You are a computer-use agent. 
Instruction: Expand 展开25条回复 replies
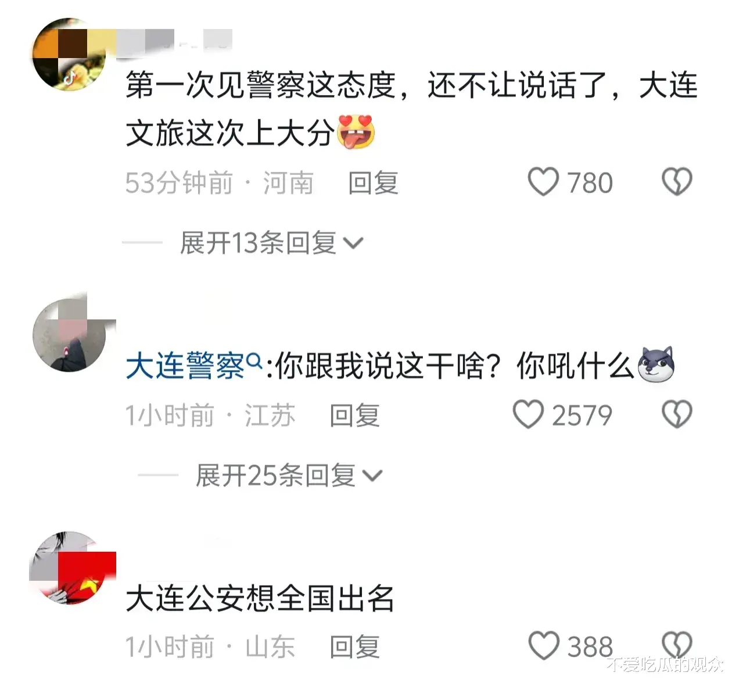click(289, 476)
